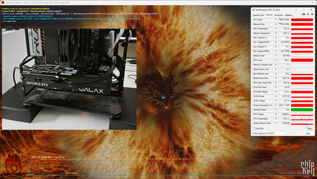Open the GPU Voltage sensor dropdown
317x179 pixels.
(276, 114)
